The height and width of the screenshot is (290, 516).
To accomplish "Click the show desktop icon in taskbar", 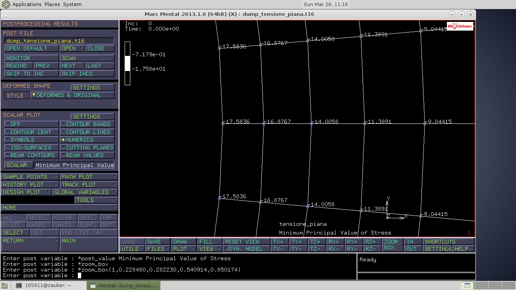I will coord(5,286).
